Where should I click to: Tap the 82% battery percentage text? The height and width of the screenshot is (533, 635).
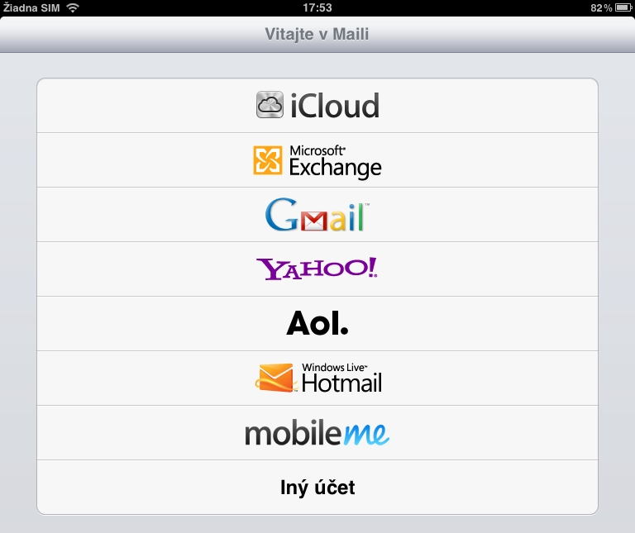coord(601,7)
